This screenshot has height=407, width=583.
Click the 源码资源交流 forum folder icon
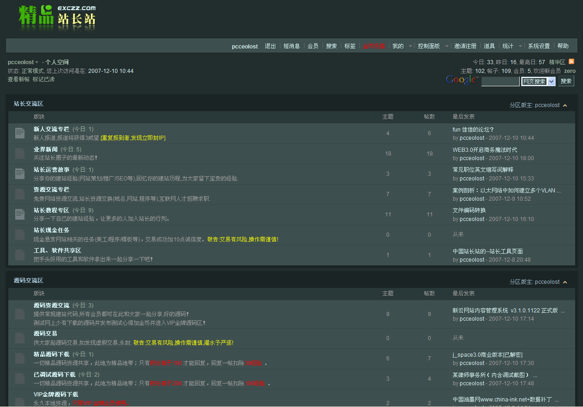point(20,314)
